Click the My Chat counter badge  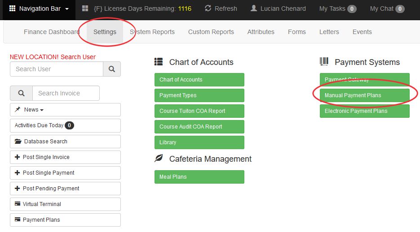(x=400, y=9)
